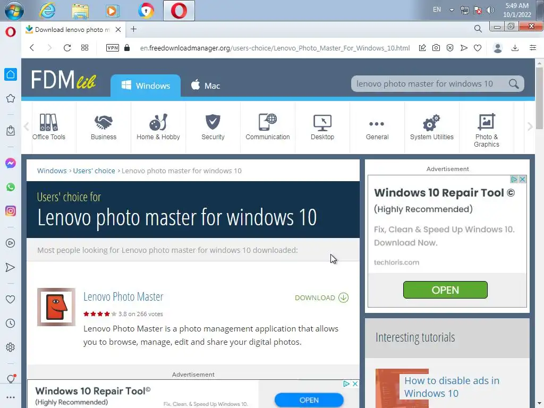Search open tabs magnifier icon
544x408 pixels.
pos(478,29)
